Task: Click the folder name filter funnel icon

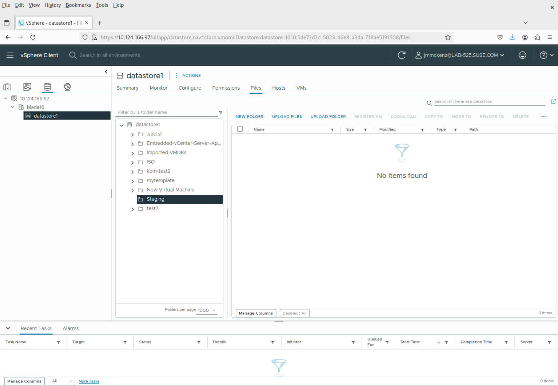Action: [x=221, y=112]
